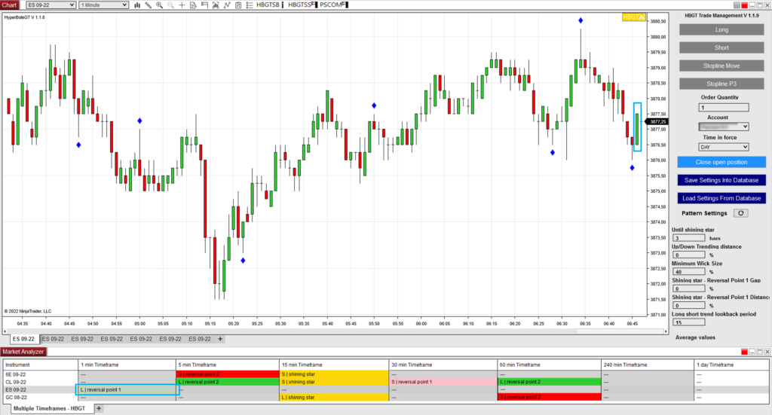Screen dimensions: 772x415
Task: Select the drawing tools pencil icon
Action: 149,5
